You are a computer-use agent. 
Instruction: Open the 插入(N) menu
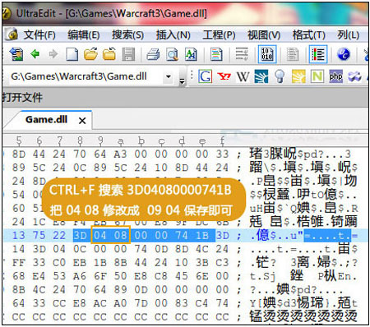[x=173, y=35]
